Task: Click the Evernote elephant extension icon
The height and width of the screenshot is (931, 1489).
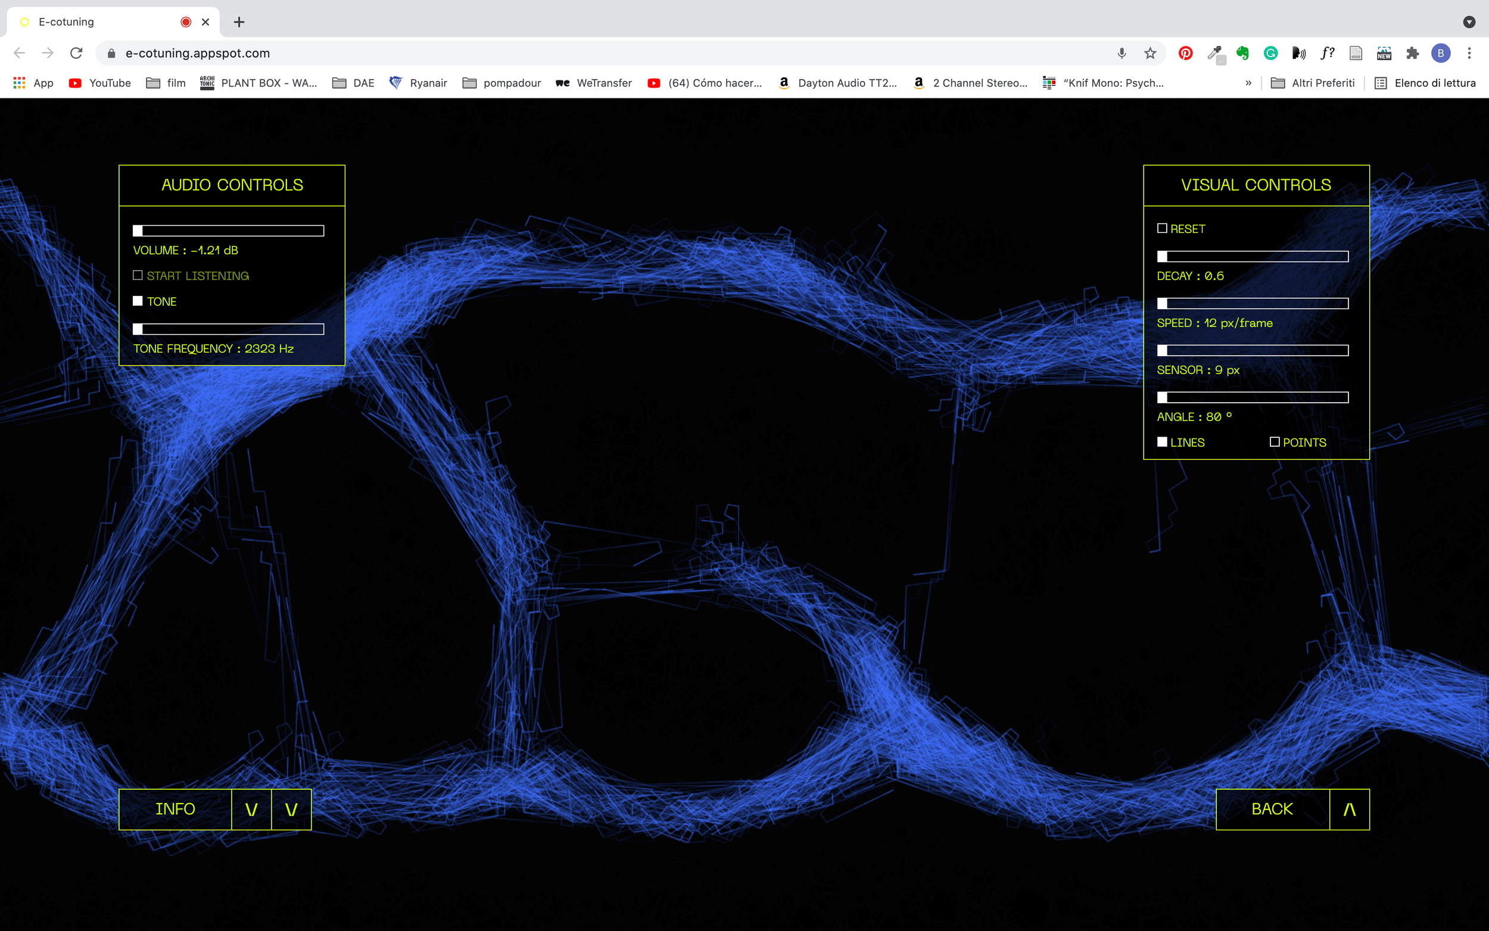Action: coord(1242,54)
